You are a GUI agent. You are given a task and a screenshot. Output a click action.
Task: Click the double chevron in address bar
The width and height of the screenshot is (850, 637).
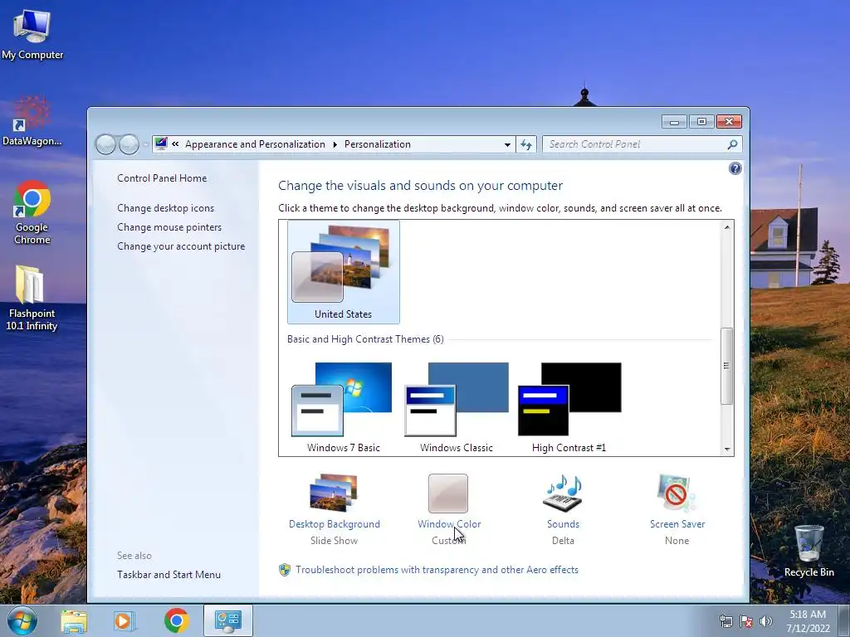(175, 144)
